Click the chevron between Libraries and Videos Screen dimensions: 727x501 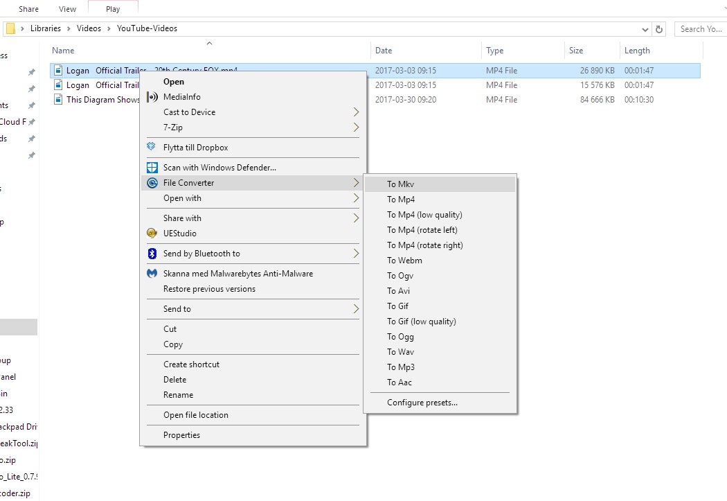click(x=69, y=29)
